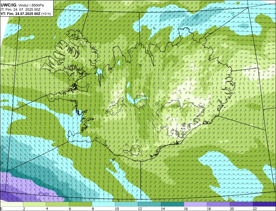Select the legend swatch between 12 and 14
The image size is (276, 211).
click(x=149, y=204)
